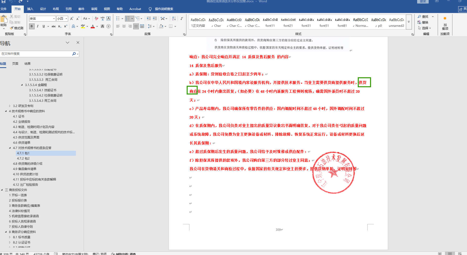Screen dimensions: 467x255
Task: Open the font size dropdown (小四)
Action: (66, 18)
